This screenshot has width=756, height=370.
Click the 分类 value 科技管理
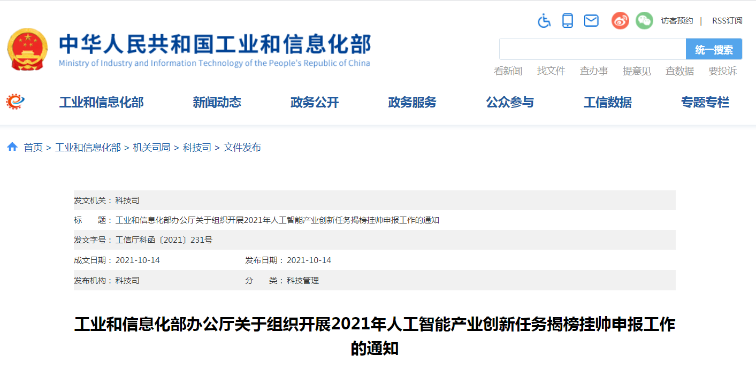[303, 280]
